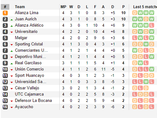
Task: Click Alianza Lima's orange D result badge
Action: tap(135, 13)
